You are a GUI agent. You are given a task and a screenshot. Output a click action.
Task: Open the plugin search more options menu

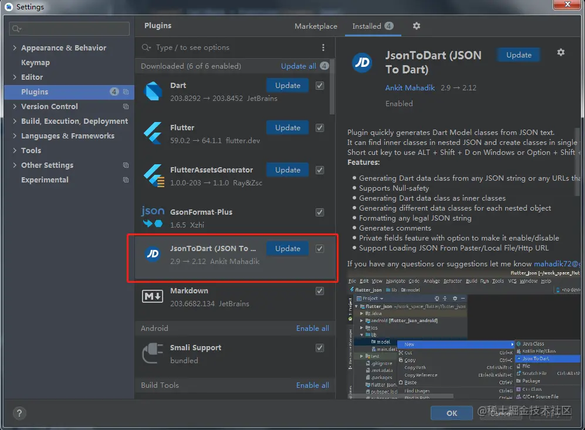[323, 48]
